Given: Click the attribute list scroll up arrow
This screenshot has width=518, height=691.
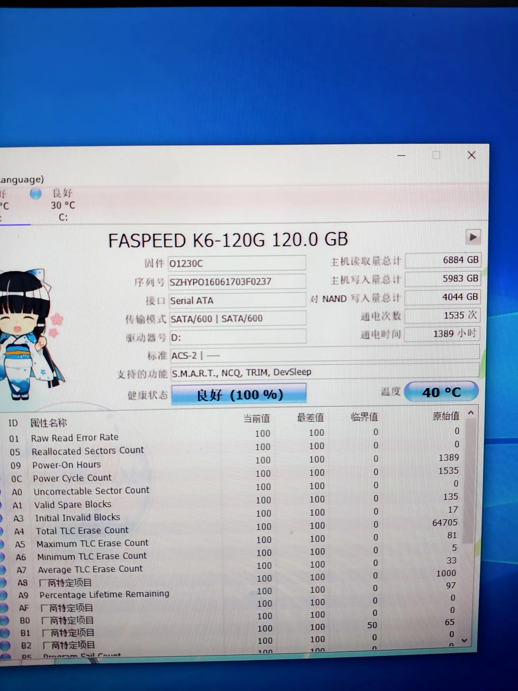Looking at the screenshot, I should [471, 413].
